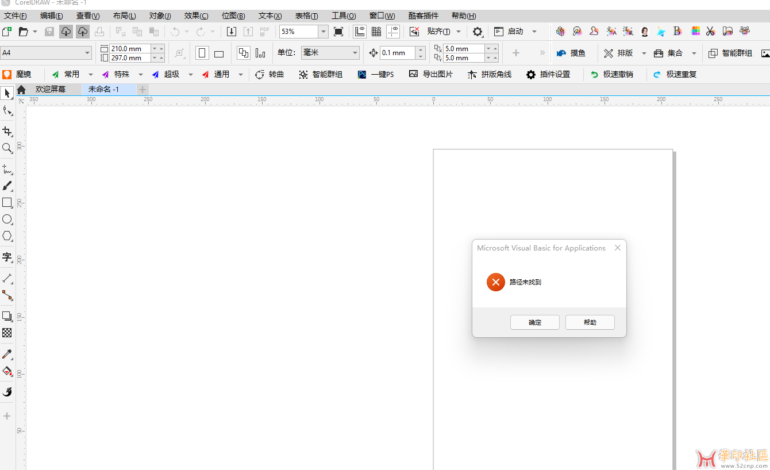Select the Eyedropper tool

(x=7, y=354)
